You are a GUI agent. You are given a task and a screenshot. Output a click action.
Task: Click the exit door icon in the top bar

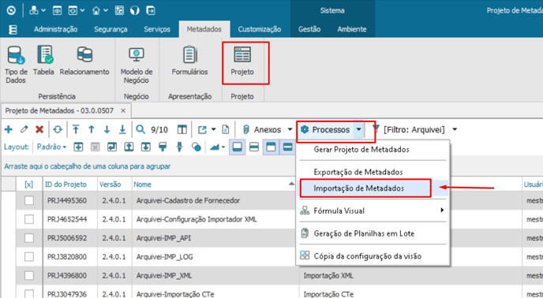point(151,11)
